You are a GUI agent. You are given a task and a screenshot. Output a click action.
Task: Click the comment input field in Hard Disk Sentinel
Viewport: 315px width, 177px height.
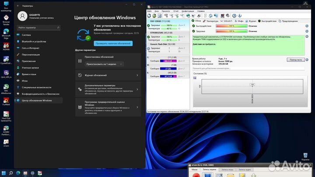pyautogui.click(x=248, y=69)
